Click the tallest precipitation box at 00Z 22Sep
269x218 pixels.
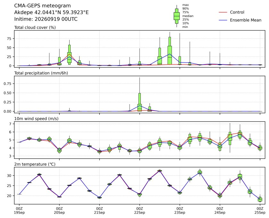click(x=140, y=102)
